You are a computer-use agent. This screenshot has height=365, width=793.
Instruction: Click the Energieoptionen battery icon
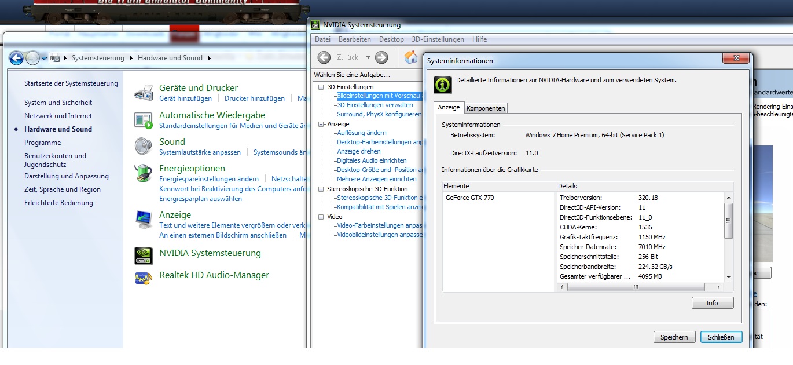tap(143, 173)
